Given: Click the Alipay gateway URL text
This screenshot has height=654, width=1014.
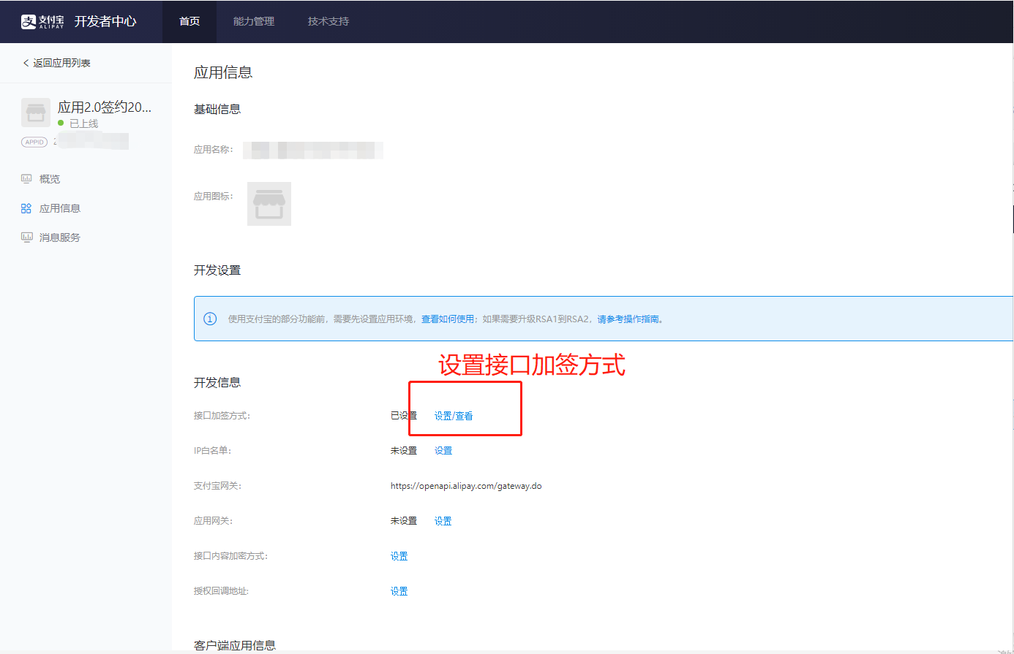Looking at the screenshot, I should 466,486.
